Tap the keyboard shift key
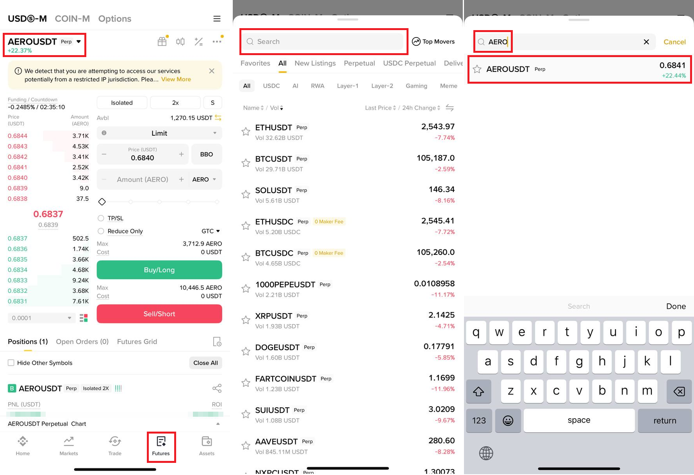Screen dimensions: 694x475 pyautogui.click(x=478, y=391)
